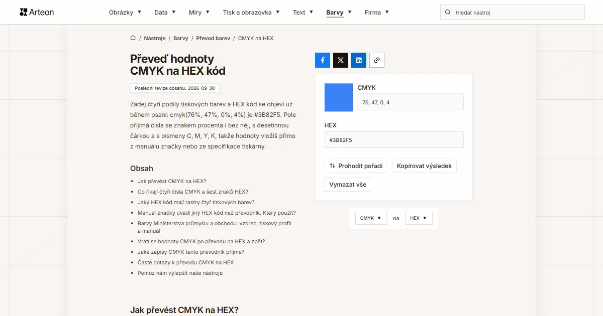Click the Arteon logo
Image resolution: width=603 pixels, height=316 pixels.
[x=37, y=12]
